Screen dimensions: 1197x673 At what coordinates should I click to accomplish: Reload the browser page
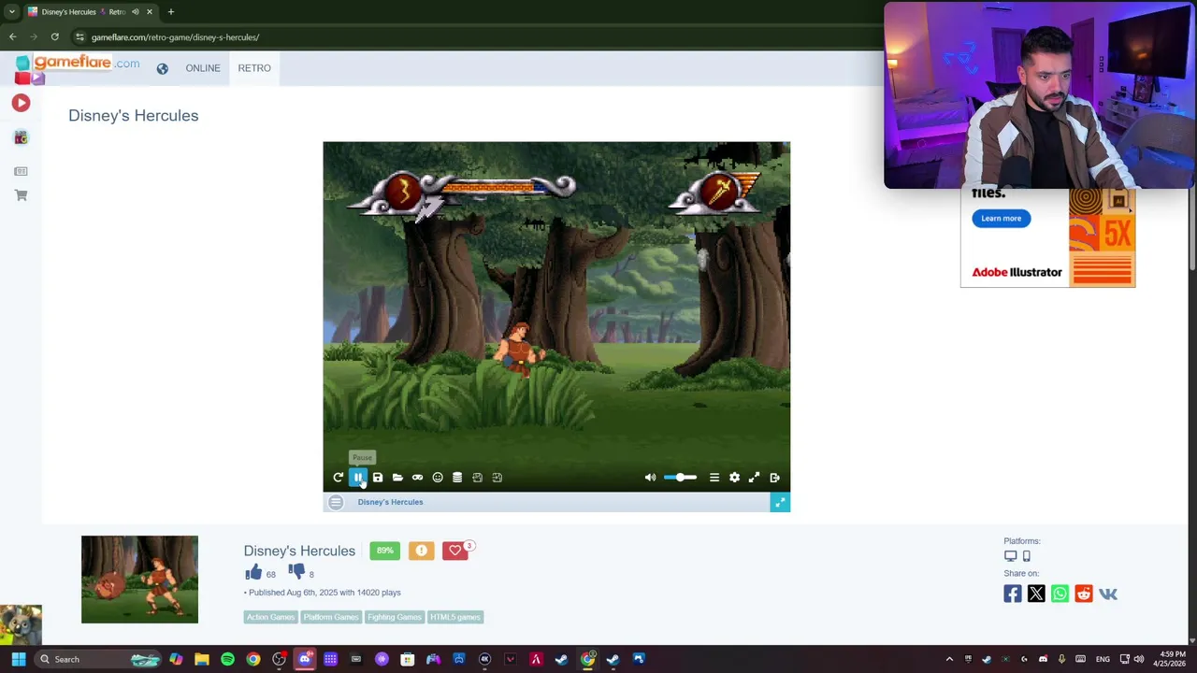[x=55, y=37]
